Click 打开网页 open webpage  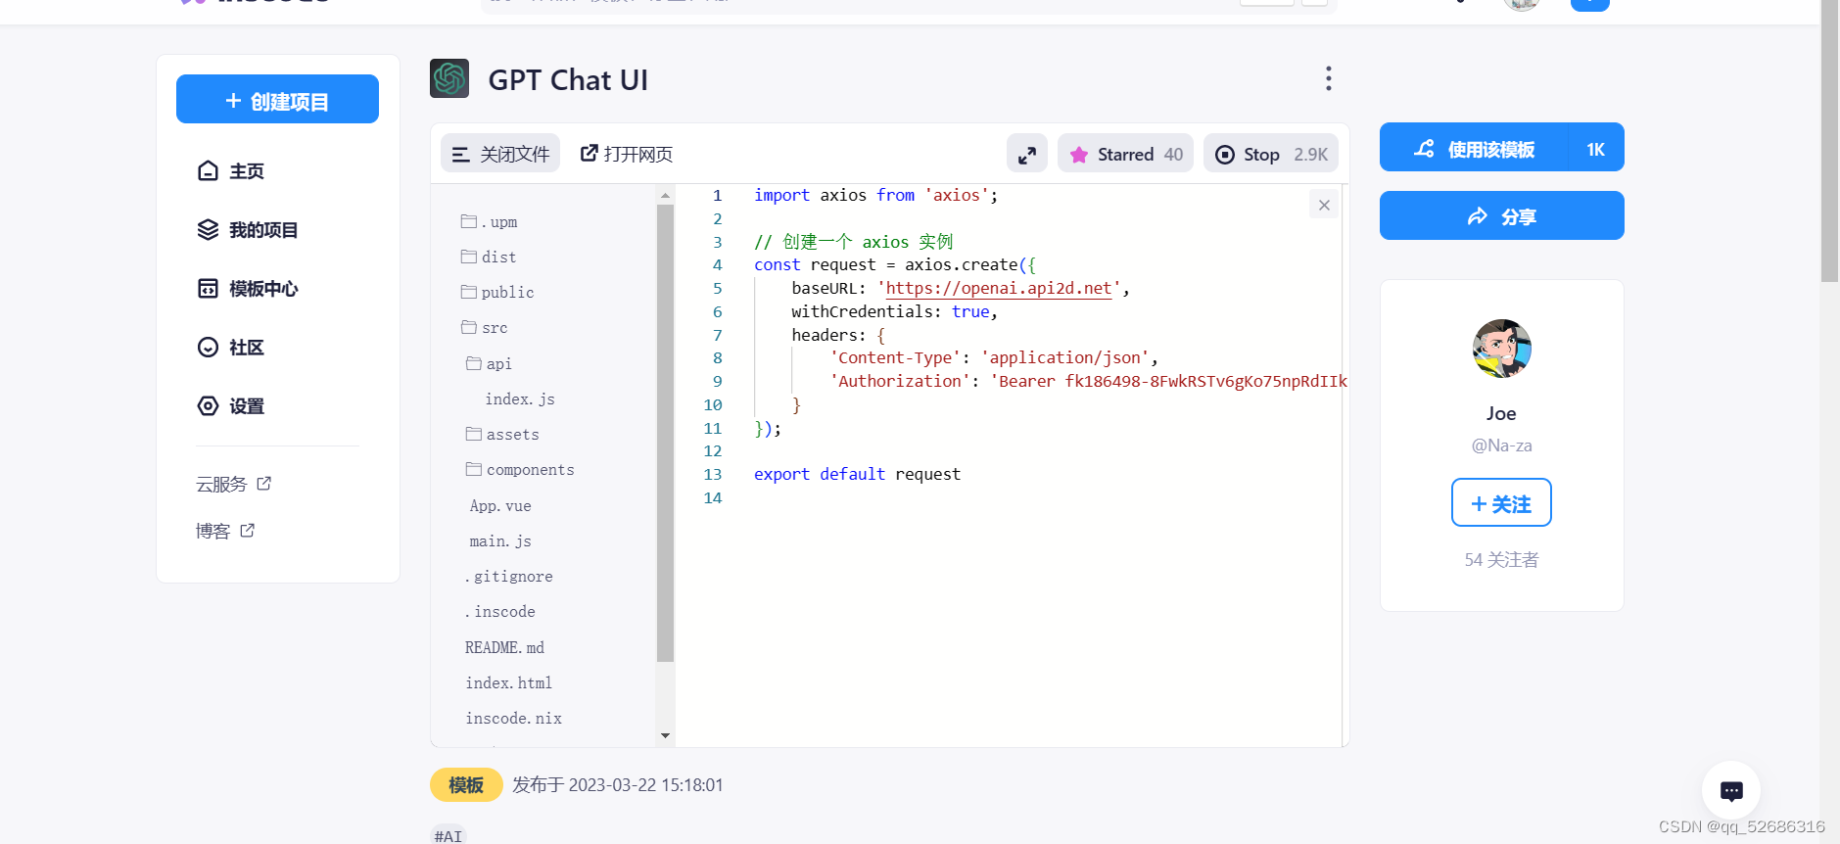coord(627,154)
